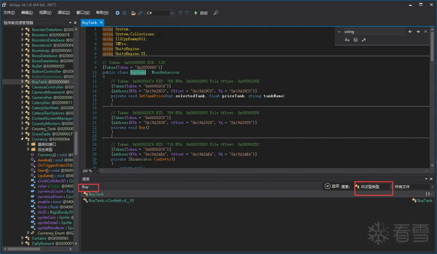Click the magnifier search icon in toolbar
The height and width of the screenshot is (254, 437).
216,13
